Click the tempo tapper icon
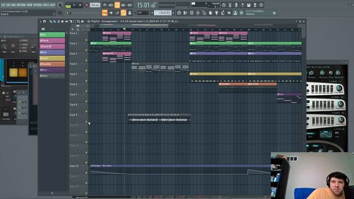 [x=223, y=13]
